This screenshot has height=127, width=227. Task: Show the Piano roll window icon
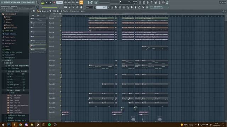[116, 7]
